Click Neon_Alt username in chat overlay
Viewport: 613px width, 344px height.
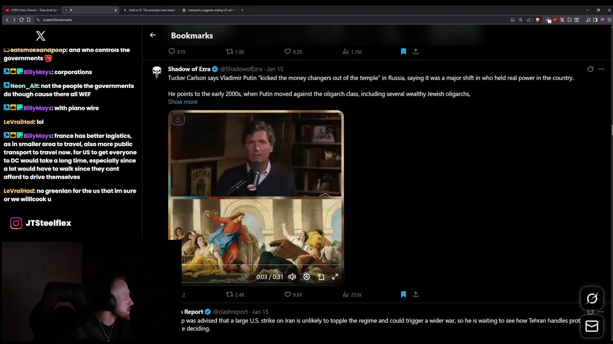pyautogui.click(x=24, y=86)
